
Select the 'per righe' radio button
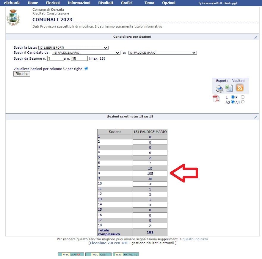click(86, 69)
